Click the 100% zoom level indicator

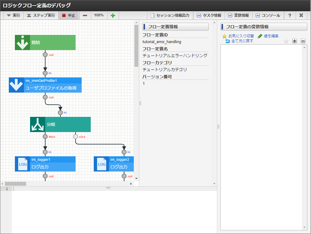(x=99, y=15)
